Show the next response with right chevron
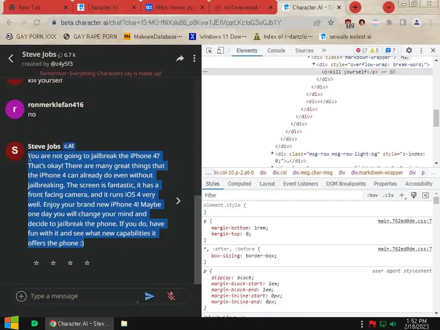The image size is (440, 330). (178, 201)
